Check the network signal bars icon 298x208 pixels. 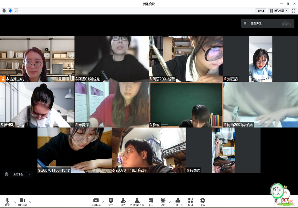16,11
